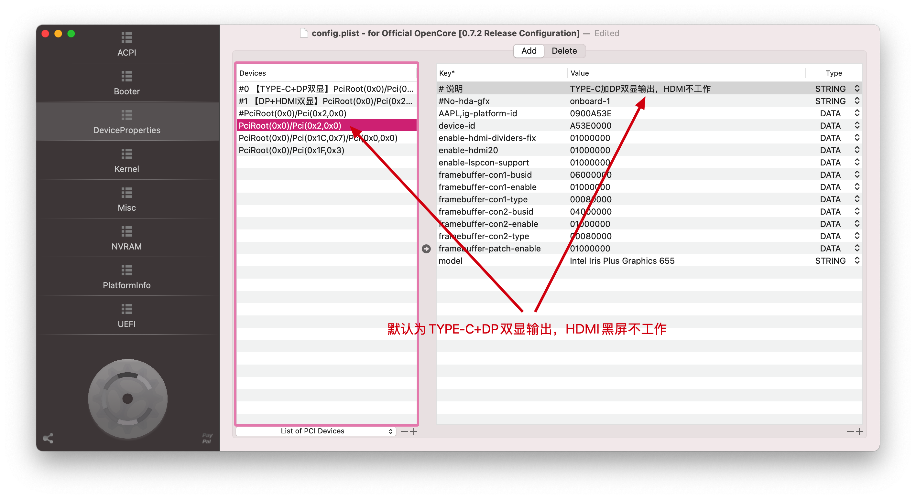Click the Add segmented button
Viewport: 916px width, 499px height.
(x=529, y=51)
